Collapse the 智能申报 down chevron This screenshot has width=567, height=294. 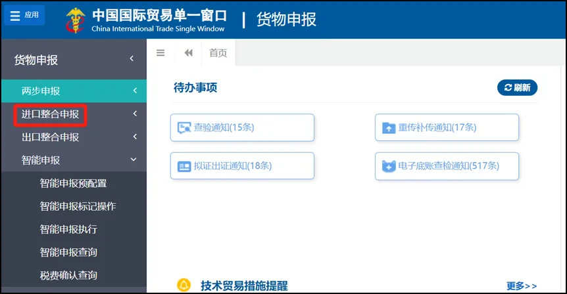(134, 159)
